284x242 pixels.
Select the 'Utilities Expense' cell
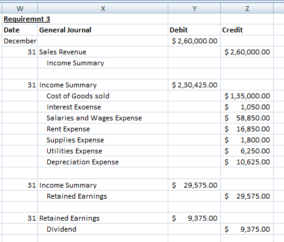[x=103, y=151]
